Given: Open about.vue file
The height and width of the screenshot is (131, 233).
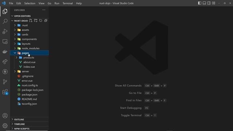Looking at the screenshot, I should pos(29,62).
